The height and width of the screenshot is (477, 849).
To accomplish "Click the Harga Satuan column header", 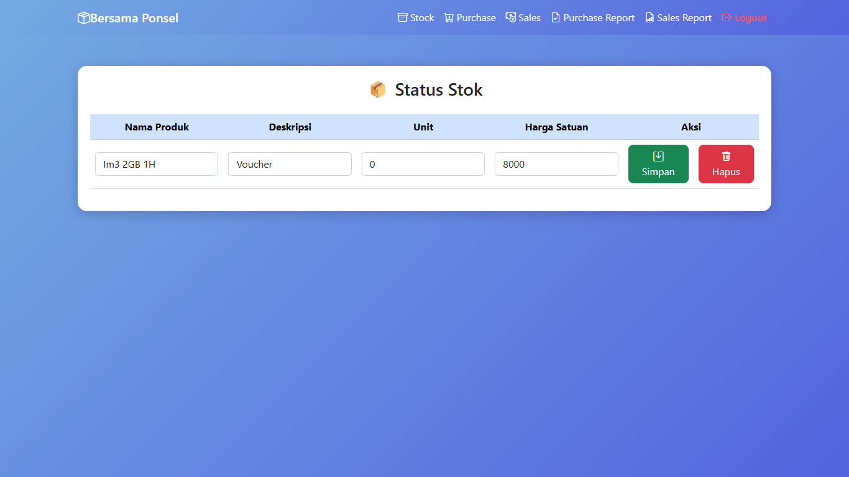I will pyautogui.click(x=556, y=127).
